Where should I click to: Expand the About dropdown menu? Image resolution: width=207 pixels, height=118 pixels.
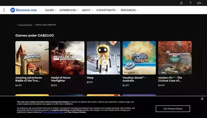(87, 10)
